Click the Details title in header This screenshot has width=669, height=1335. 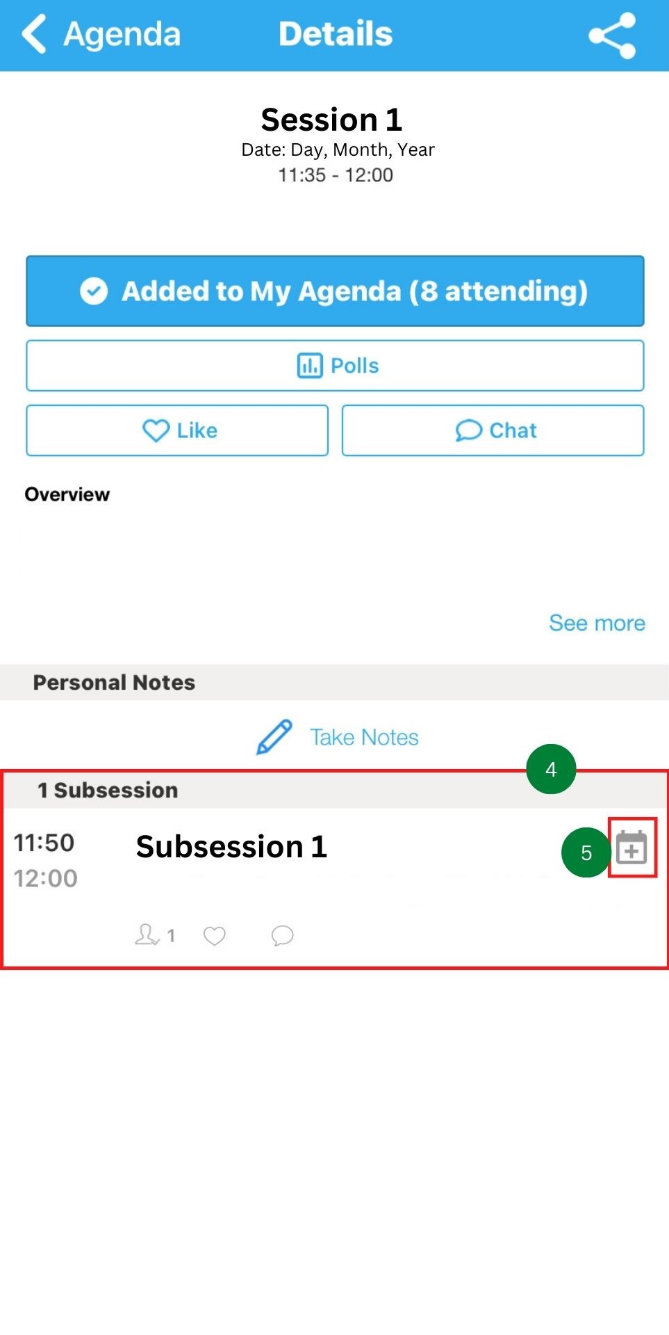point(336,34)
